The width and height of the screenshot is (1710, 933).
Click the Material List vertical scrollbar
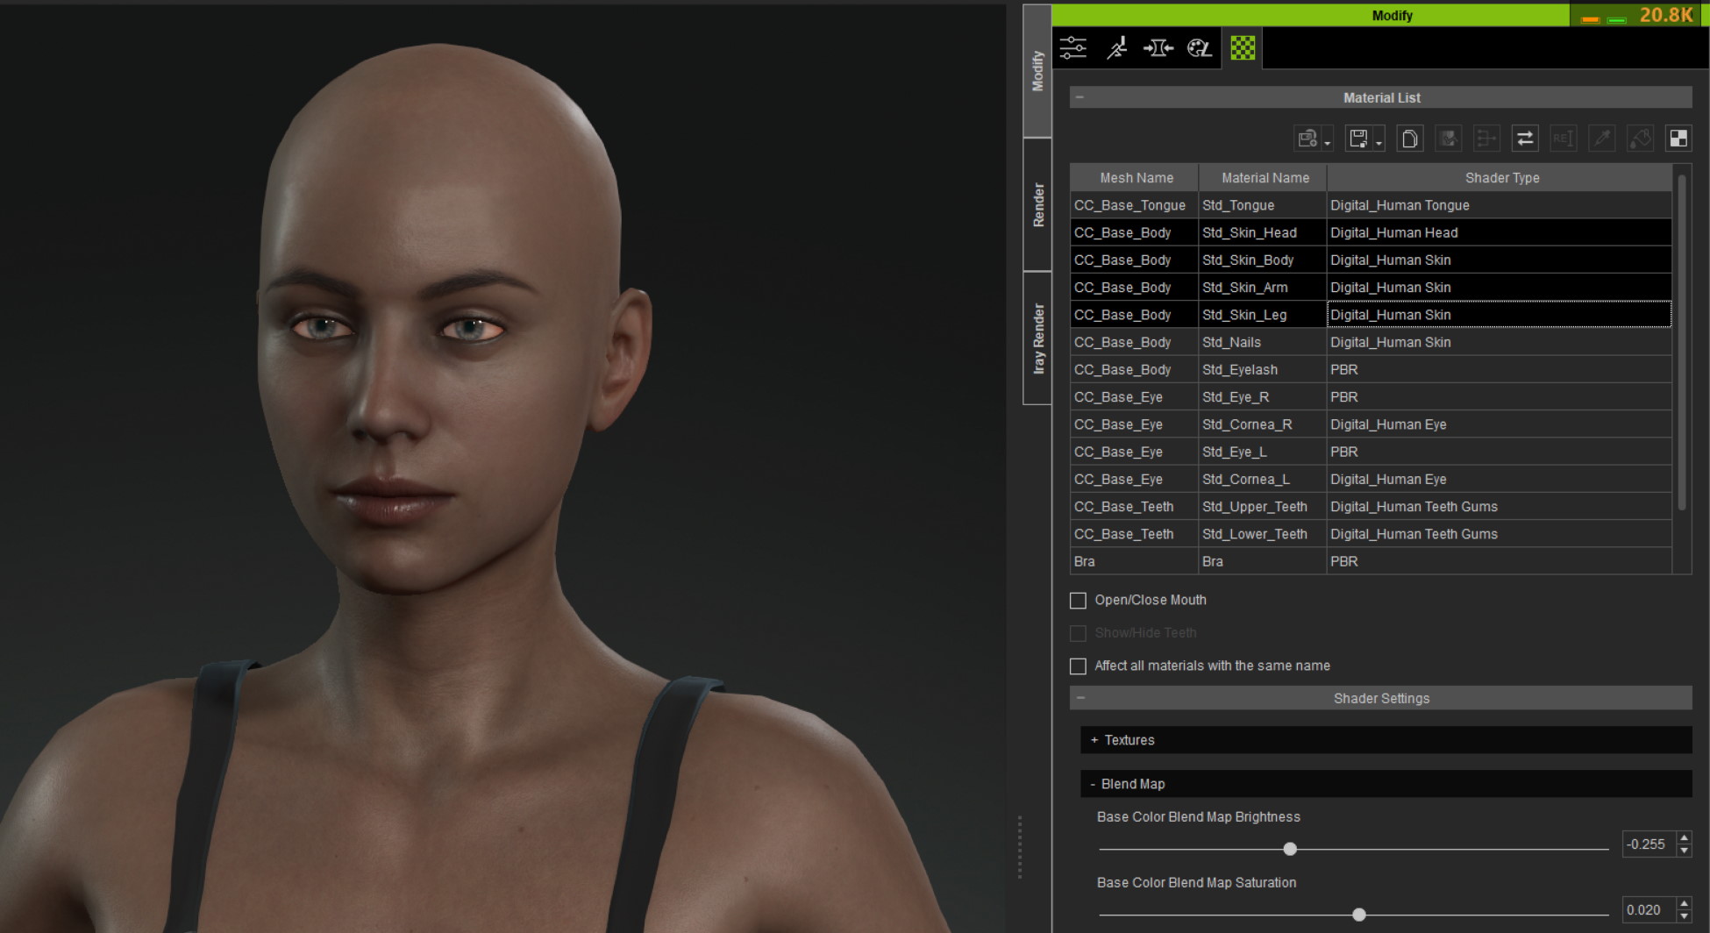(x=1682, y=342)
